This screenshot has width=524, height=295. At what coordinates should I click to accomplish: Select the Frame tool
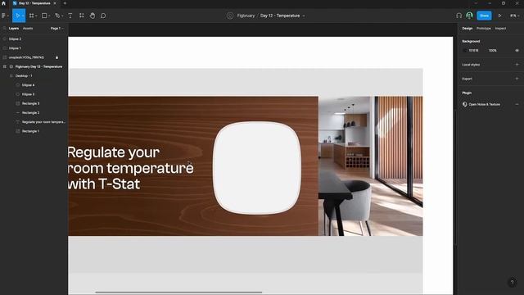(31, 16)
